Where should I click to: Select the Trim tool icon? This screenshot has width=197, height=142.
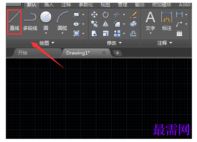coord(117,15)
